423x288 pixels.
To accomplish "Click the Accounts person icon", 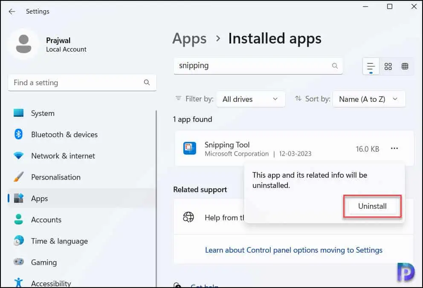I will (19, 219).
